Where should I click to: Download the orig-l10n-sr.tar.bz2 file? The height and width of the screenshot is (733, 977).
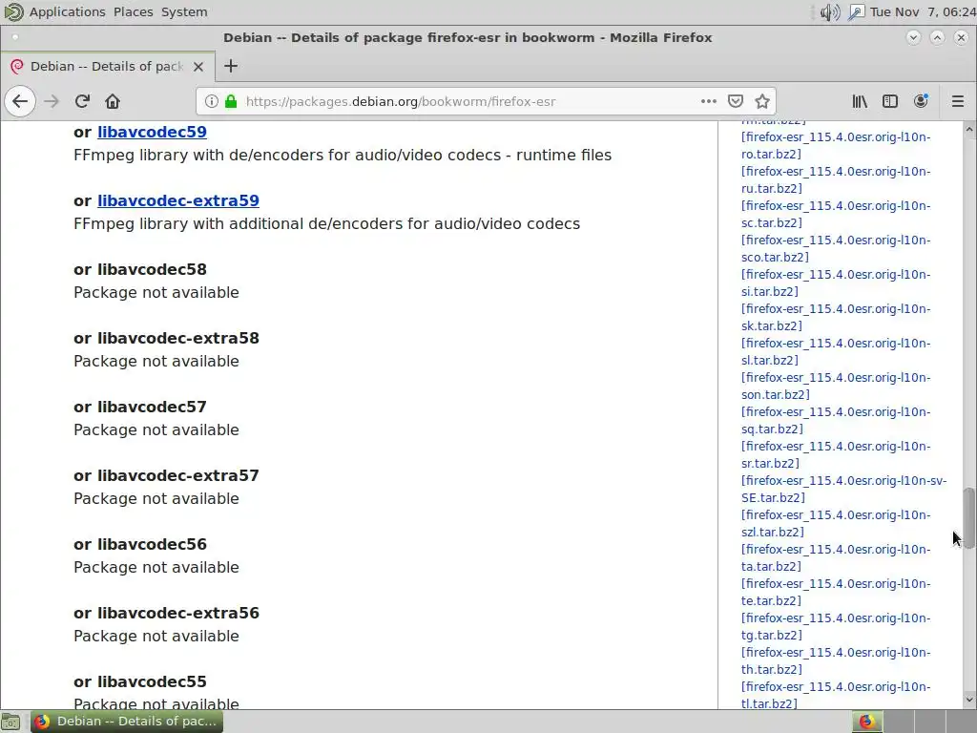click(836, 454)
